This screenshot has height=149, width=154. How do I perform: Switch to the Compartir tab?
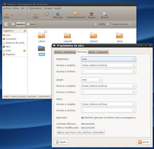coord(102,52)
